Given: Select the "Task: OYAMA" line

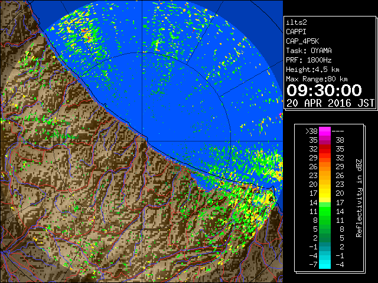Looking at the screenshot, I should pos(309,51).
